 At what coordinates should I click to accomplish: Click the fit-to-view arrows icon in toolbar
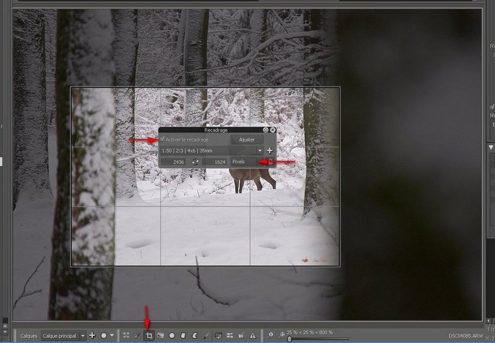click(126, 336)
